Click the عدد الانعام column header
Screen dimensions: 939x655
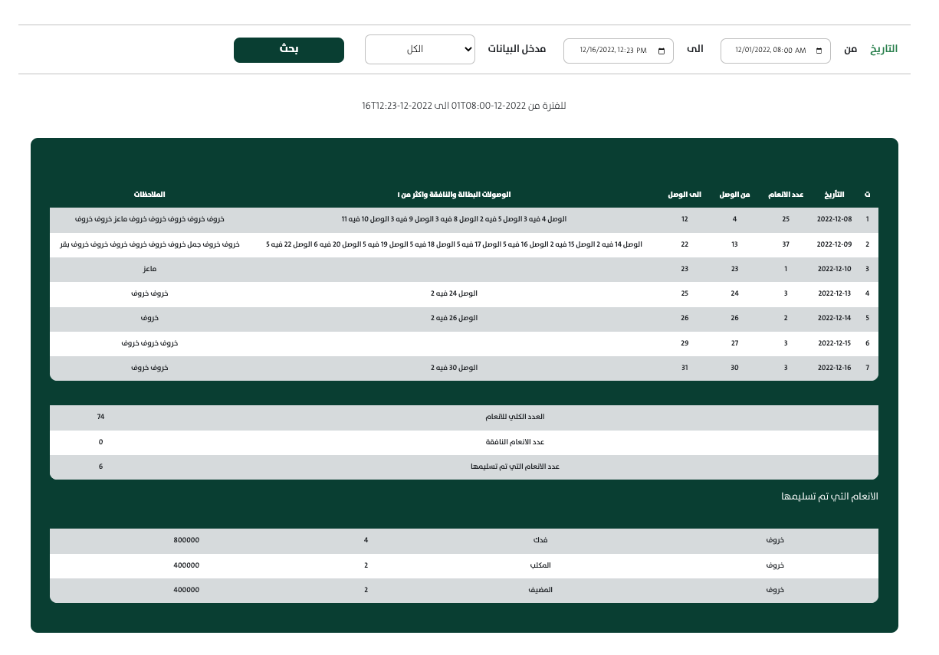coord(786,195)
